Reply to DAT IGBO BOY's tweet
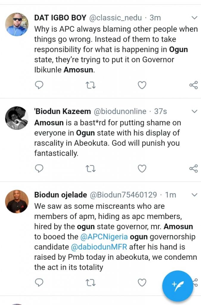 pos(39,85)
